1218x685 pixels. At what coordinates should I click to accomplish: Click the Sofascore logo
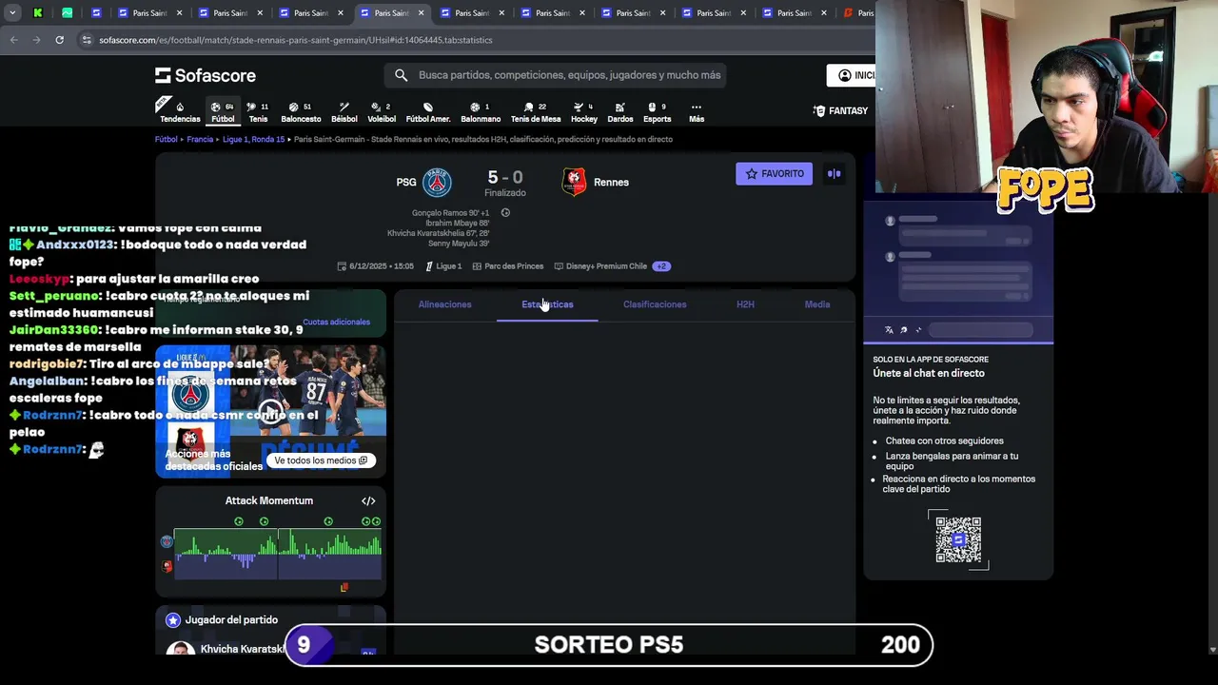point(206,75)
